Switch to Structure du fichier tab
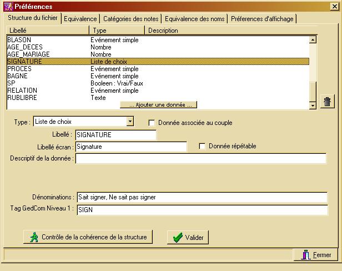The height and width of the screenshot is (271, 342). [33, 18]
